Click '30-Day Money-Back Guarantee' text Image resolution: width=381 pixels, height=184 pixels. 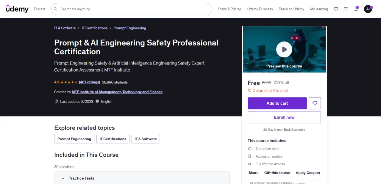coord(284,130)
